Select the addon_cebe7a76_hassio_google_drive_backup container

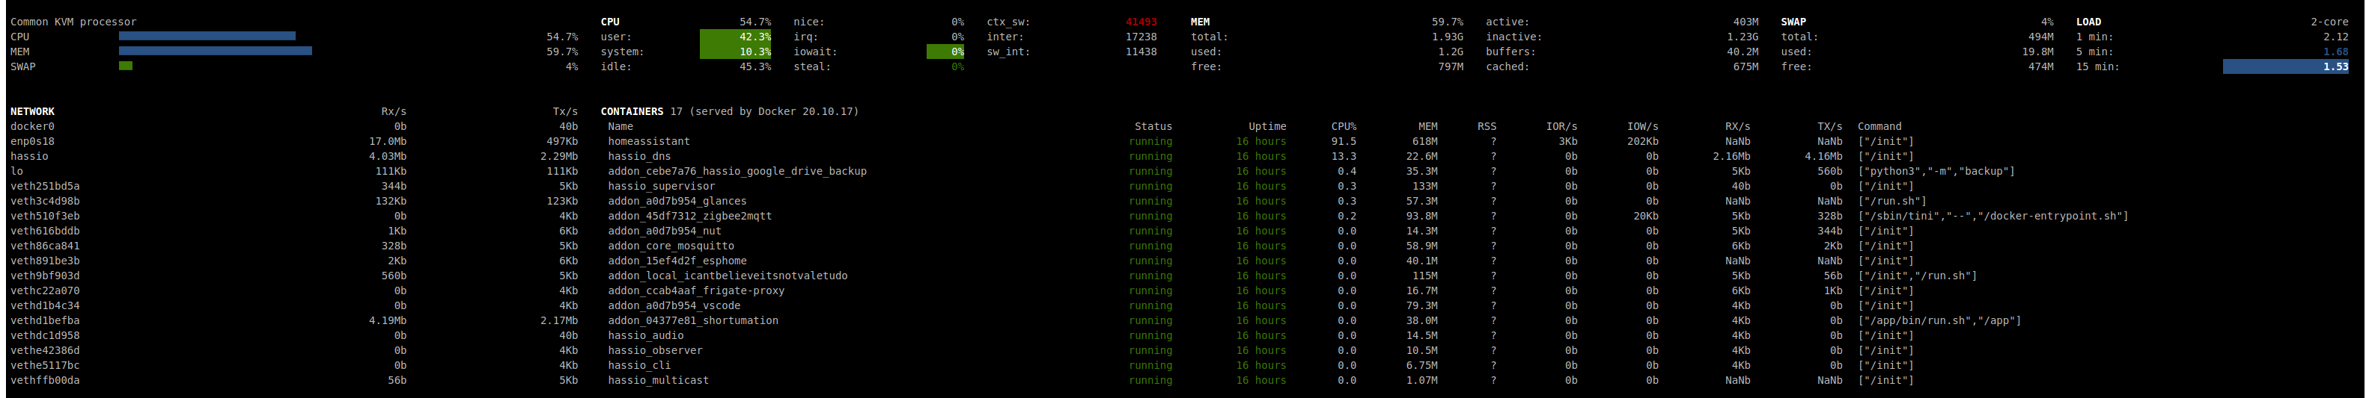tap(737, 172)
